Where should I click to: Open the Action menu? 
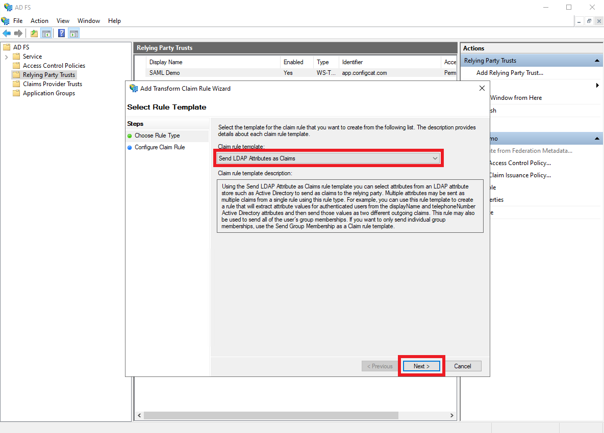[x=39, y=20]
